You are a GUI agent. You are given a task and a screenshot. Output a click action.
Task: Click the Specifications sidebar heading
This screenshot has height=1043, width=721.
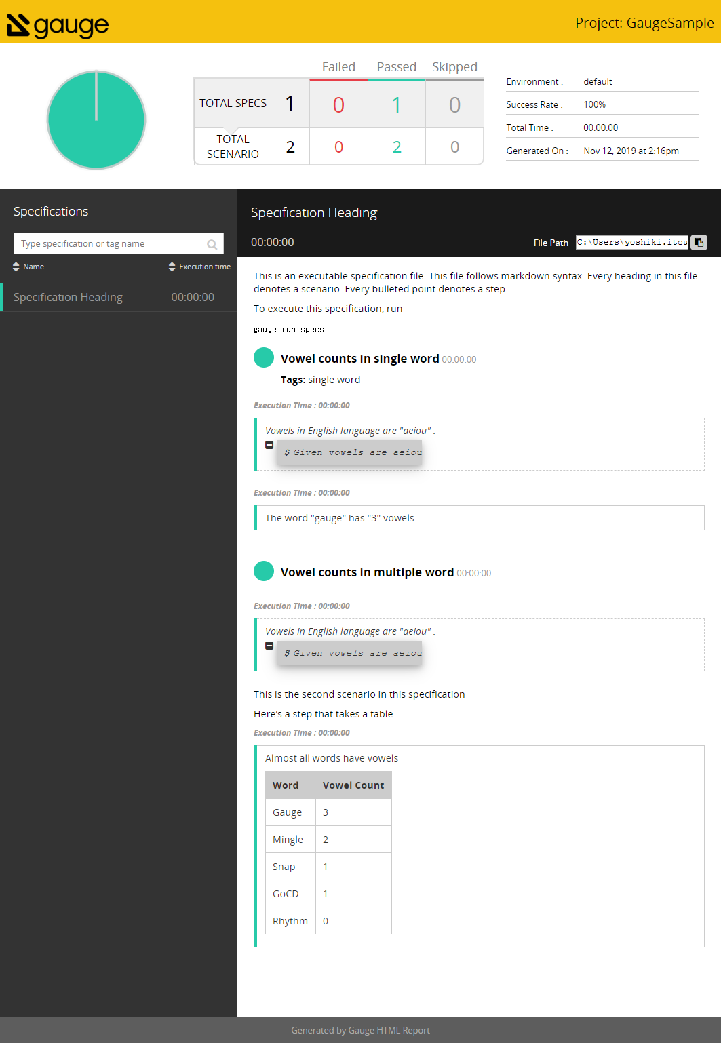pyautogui.click(x=51, y=212)
